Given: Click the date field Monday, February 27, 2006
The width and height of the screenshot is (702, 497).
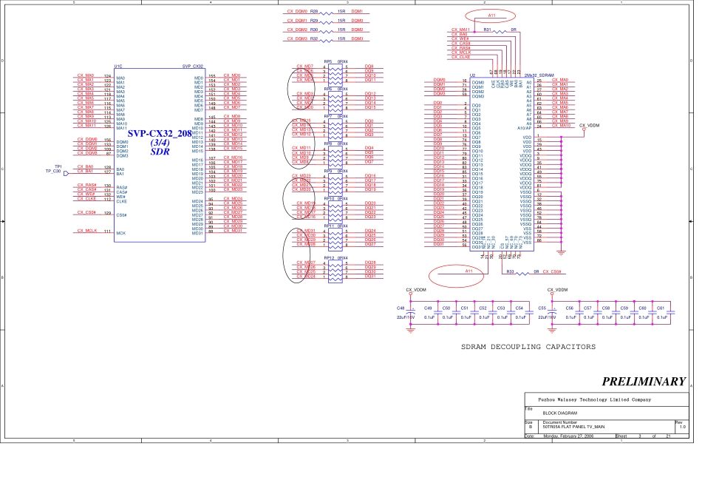Looking at the screenshot, I should pyautogui.click(x=573, y=436).
